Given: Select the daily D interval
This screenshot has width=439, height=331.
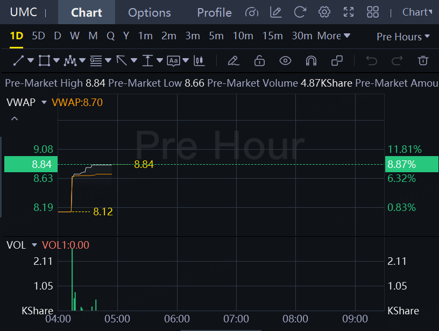Looking at the screenshot, I should tap(58, 36).
